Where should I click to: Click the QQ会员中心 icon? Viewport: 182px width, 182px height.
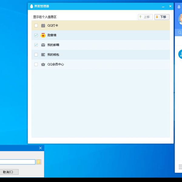pos(43,64)
